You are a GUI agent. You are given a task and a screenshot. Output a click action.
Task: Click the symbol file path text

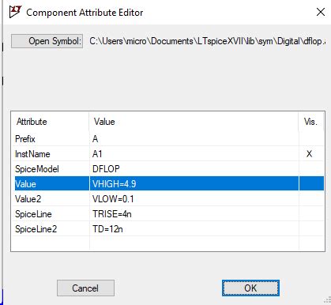[x=208, y=41]
